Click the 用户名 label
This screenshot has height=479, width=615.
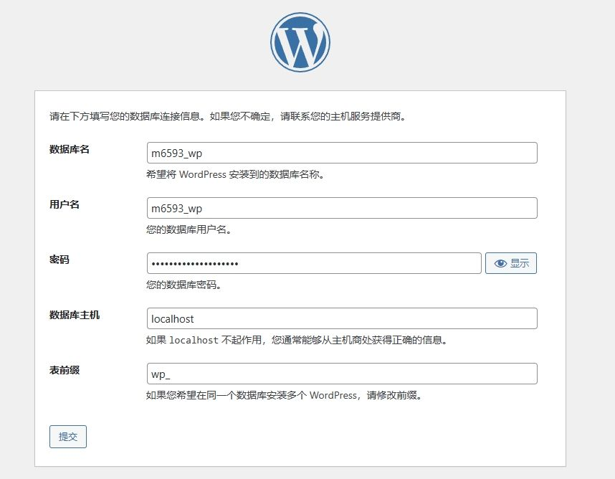tap(65, 204)
